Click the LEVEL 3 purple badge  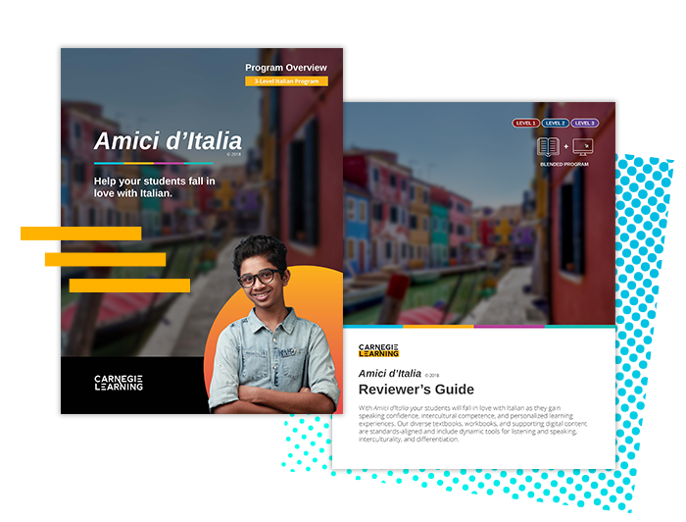point(585,123)
